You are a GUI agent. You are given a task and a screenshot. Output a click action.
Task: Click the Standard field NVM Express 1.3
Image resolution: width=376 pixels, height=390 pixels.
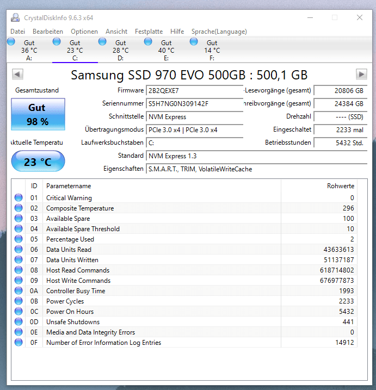[x=256, y=156]
